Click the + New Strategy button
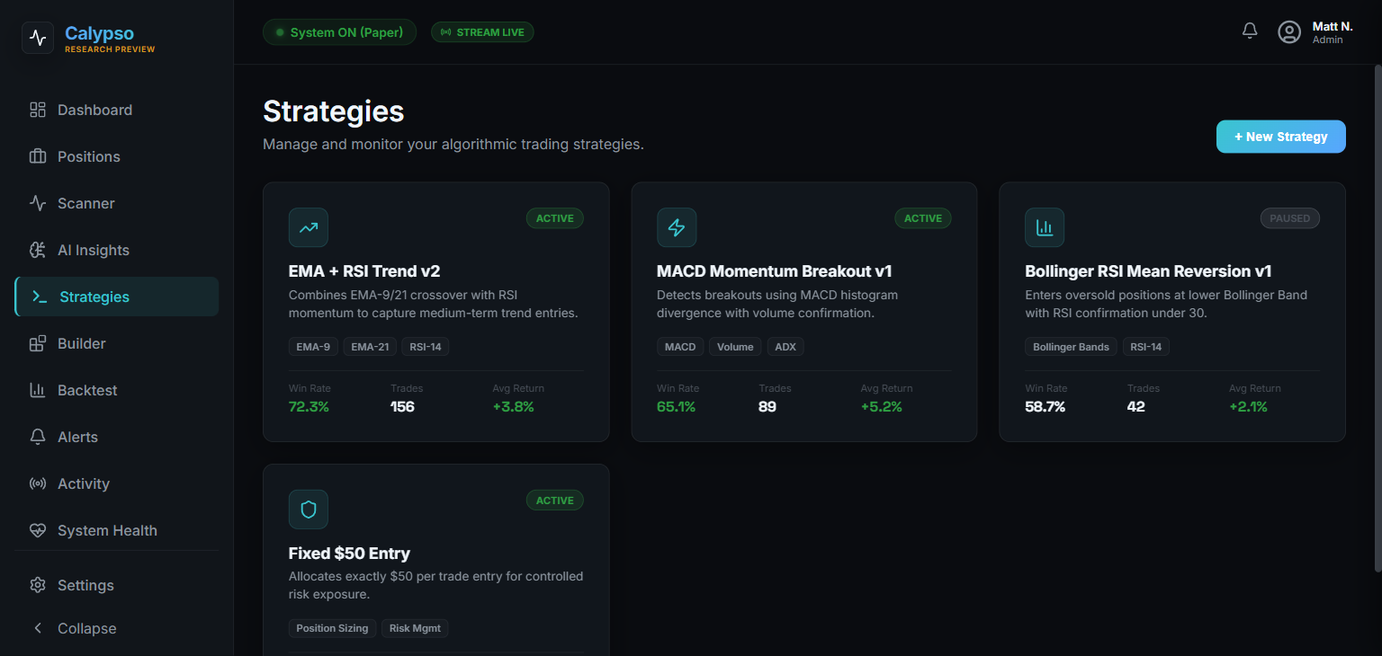 coord(1280,136)
